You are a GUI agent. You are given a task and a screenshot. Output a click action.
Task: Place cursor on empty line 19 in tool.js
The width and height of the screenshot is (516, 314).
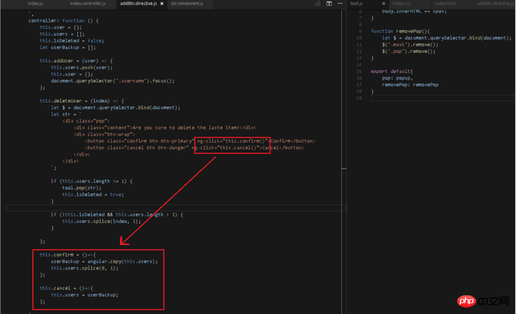pos(442,98)
